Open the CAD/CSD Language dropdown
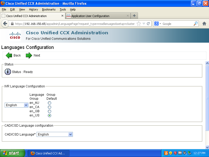 tap(55, 134)
